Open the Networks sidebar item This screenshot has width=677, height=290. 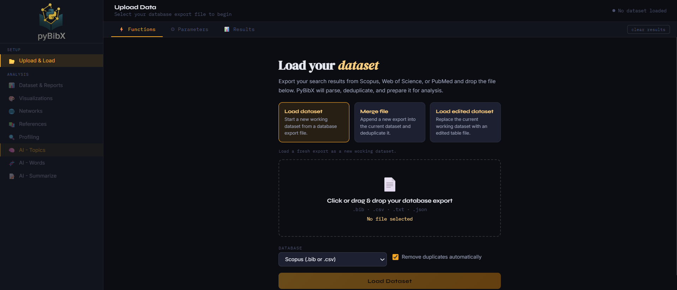(52, 111)
